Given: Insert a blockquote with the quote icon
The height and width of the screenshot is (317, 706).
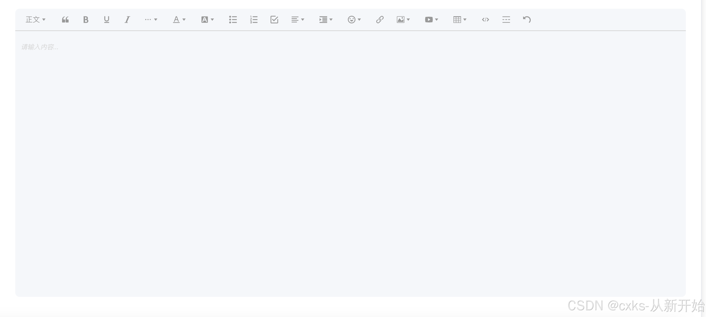Looking at the screenshot, I should click(65, 20).
